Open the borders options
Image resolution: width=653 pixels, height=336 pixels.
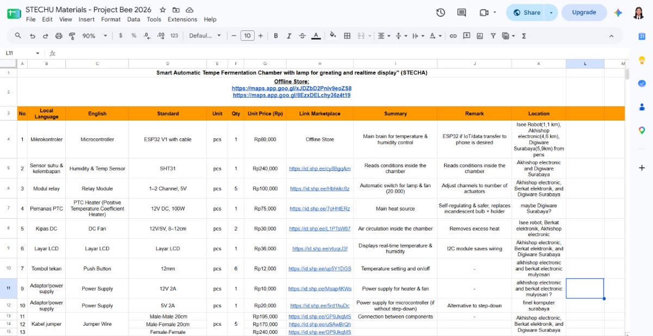pos(347,36)
